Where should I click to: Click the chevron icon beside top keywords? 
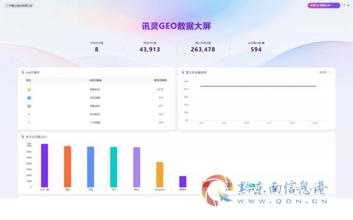[x=22, y=72]
